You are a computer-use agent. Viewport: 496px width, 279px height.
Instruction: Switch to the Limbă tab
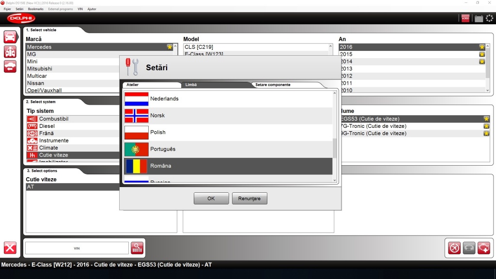click(x=217, y=85)
